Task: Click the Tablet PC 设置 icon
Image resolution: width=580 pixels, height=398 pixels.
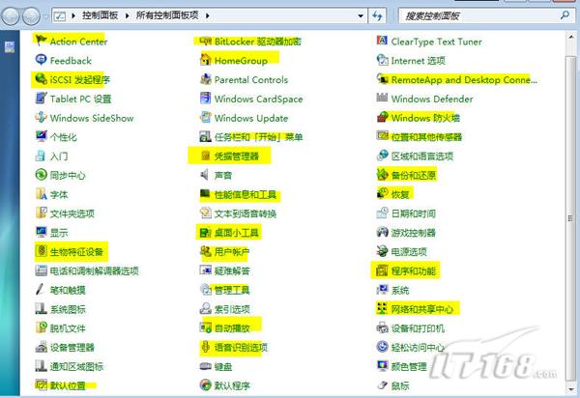Action: tap(41, 98)
